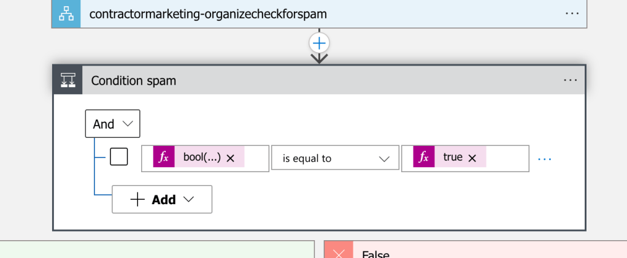Click the fx icon of the bool expression
This screenshot has height=258, width=627.
(x=164, y=156)
